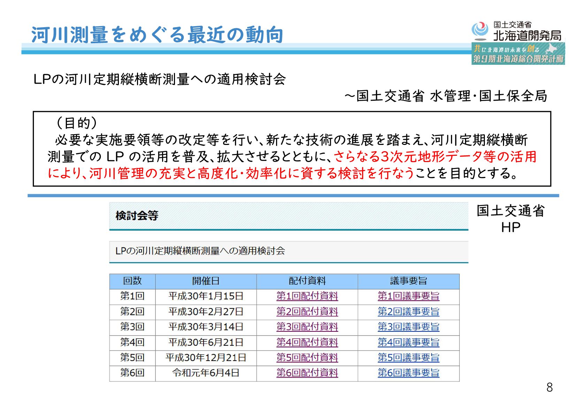The height and width of the screenshot is (415, 587).
Task: Click the slide page number 8
Action: (x=549, y=387)
